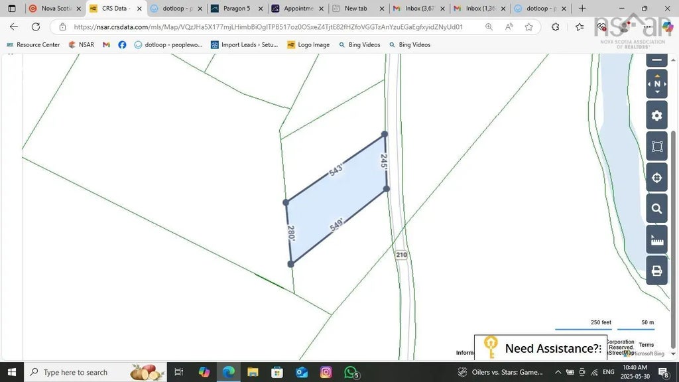Open the Resource Center bookmark
679x382 pixels.
33,44
